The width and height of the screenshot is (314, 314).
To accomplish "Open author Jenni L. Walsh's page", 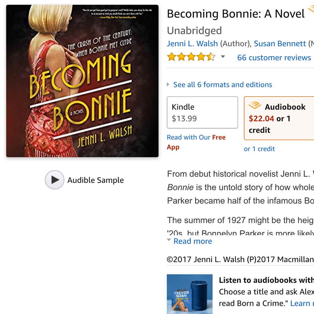I will point(192,44).
